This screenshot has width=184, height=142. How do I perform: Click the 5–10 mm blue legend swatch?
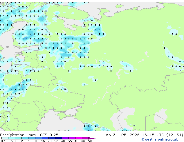click(32, 138)
